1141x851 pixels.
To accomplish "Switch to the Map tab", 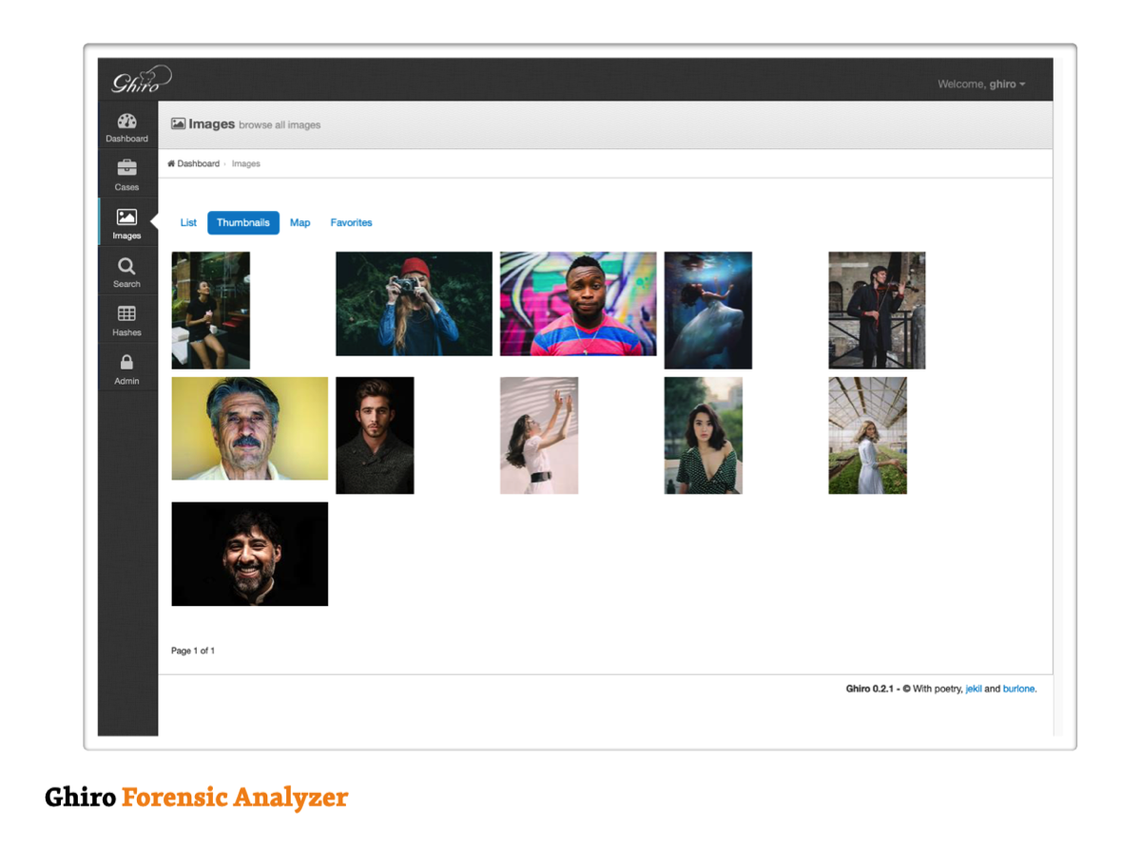I will (300, 223).
